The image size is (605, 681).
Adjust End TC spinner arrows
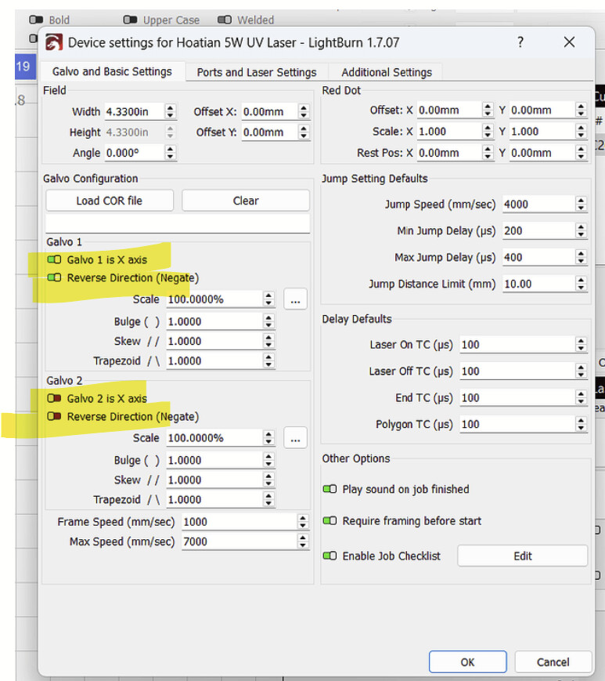[582, 397]
